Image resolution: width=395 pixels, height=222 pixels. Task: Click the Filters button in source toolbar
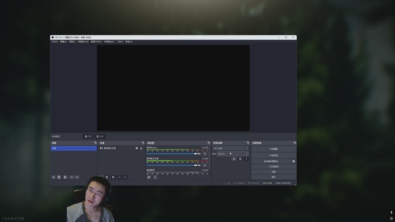100,137
